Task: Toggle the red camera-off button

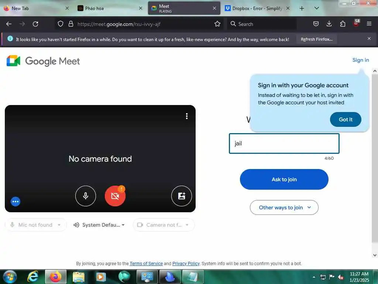Action: 115,196
